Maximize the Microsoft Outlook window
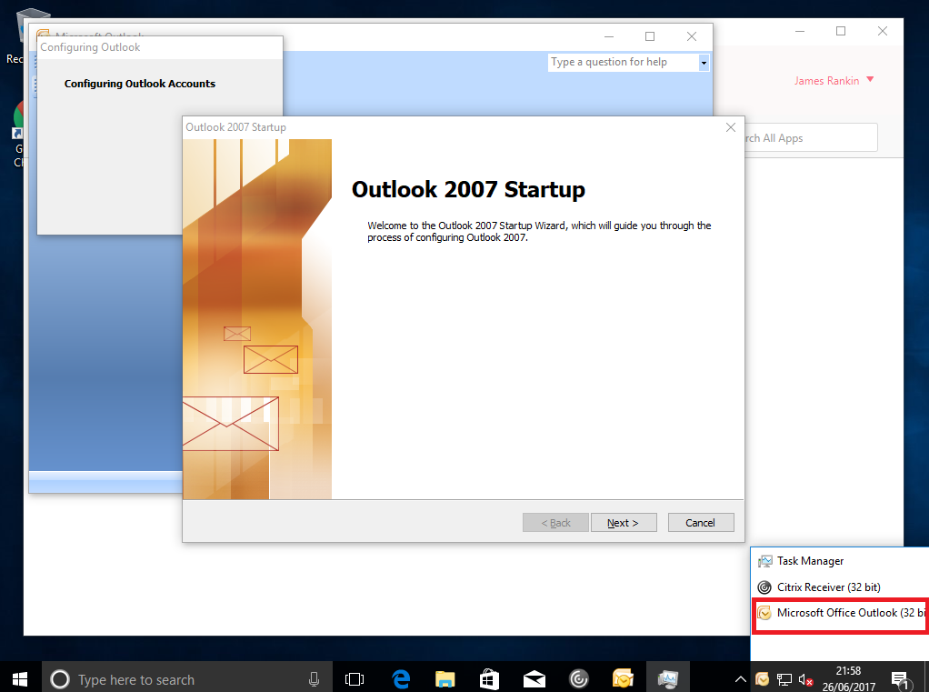929x692 pixels. (x=650, y=36)
